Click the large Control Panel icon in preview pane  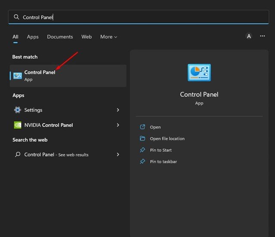point(199,73)
